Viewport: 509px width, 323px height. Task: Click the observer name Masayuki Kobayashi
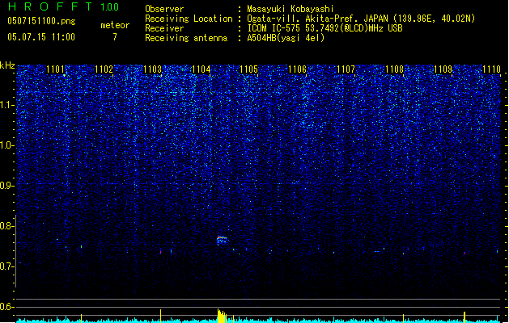291,9
